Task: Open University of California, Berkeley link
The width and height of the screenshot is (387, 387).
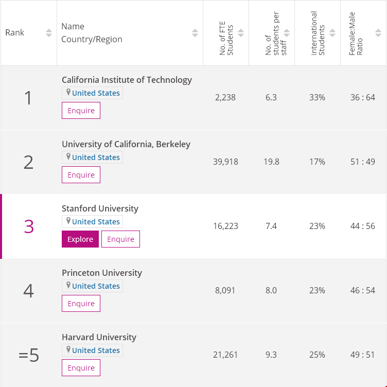Action: tap(126, 144)
